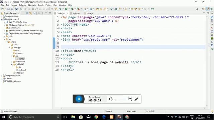Viewport: 214px width, 120px height.
Task: Click Link with Editor in Project Explorer
Action: tap(31, 13)
